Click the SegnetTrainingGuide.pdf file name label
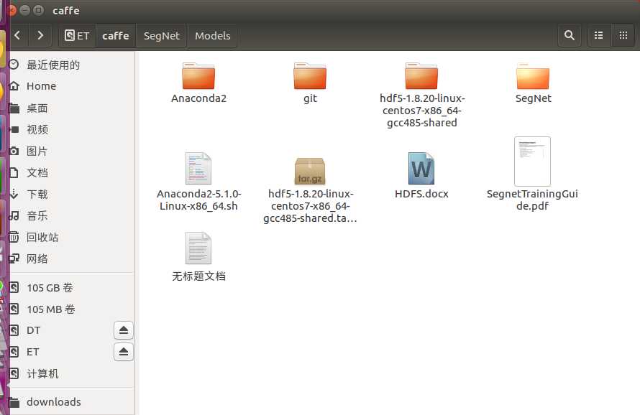This screenshot has width=640, height=415. pos(533,200)
